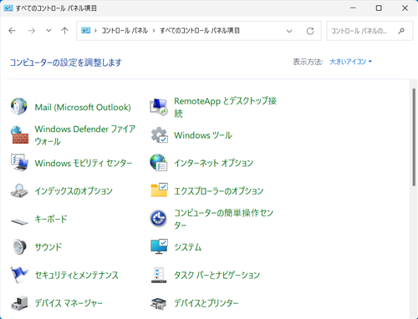Screen dimensions: 418x319
Task: Open the 大きいアイコン view dropdown
Action: pos(350,62)
